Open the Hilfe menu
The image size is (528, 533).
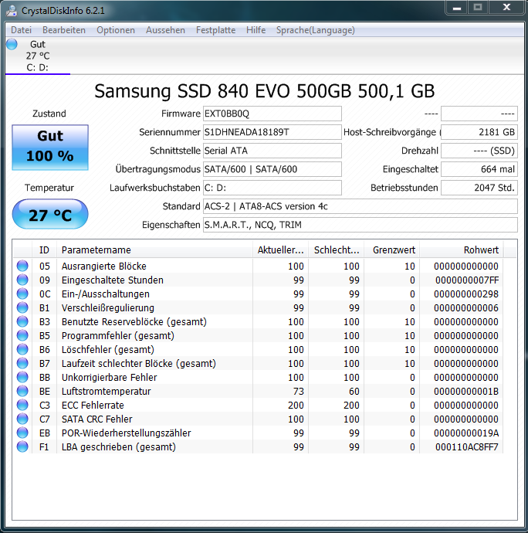pos(256,30)
